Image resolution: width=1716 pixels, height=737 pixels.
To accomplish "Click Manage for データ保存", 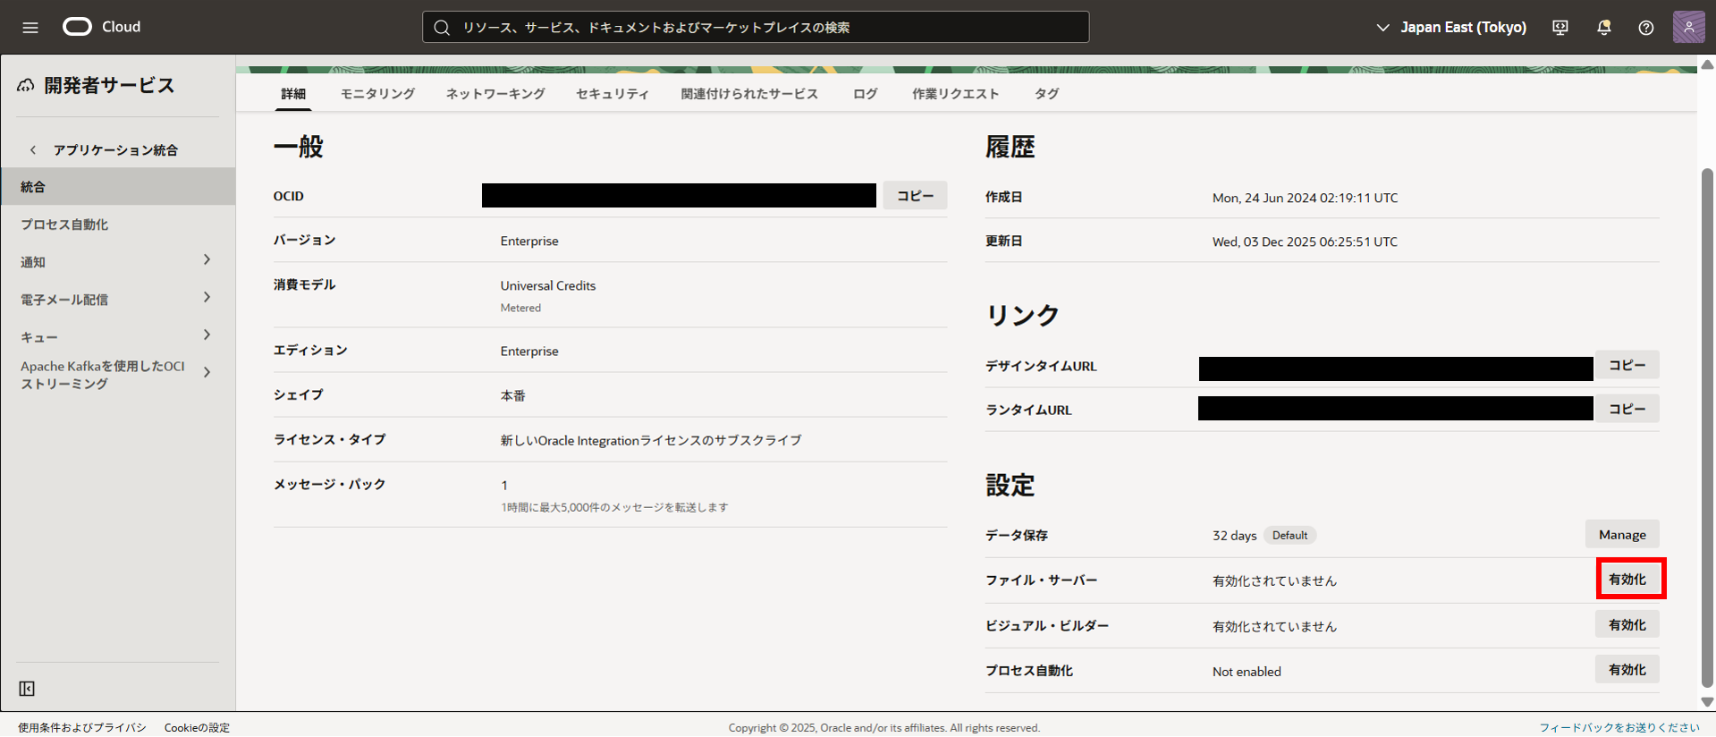I will coord(1622,535).
